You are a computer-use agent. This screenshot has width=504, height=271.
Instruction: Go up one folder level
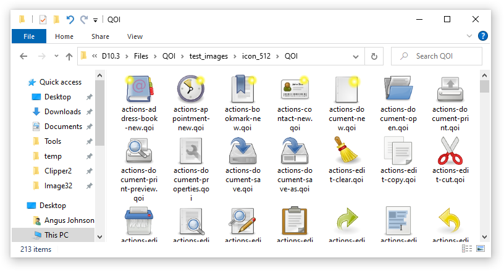click(69, 57)
